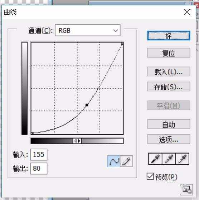The width and height of the screenshot is (199, 200).
Task: Click the 选项... options button
Action: coord(169,139)
